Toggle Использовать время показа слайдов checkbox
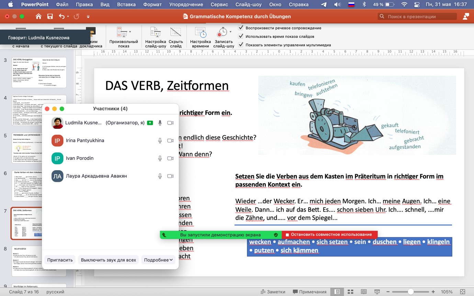 241,36
